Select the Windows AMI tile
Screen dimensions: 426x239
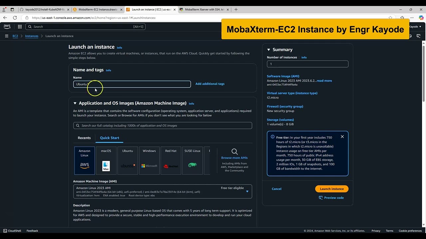(149, 161)
